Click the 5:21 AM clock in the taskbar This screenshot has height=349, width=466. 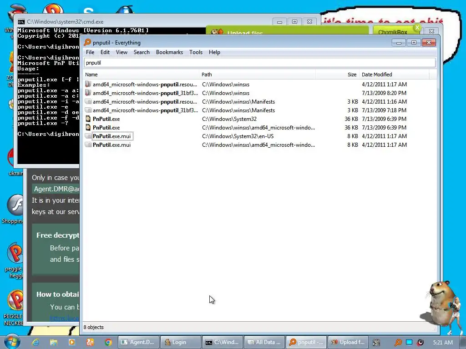pos(443,343)
